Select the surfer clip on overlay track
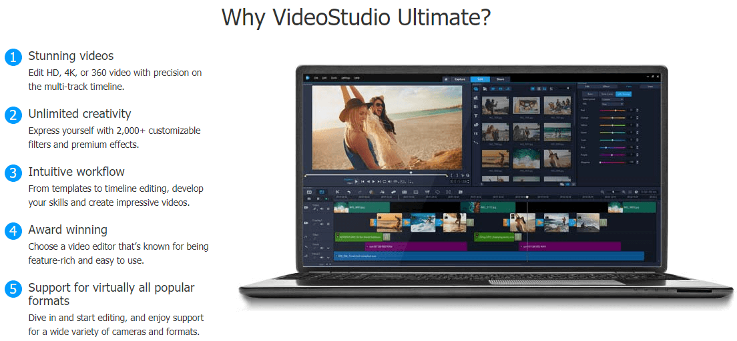Viewport: 737px width, 341px height. pyautogui.click(x=423, y=222)
